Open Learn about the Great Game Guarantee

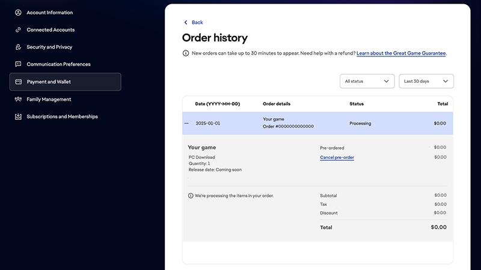[401, 53]
